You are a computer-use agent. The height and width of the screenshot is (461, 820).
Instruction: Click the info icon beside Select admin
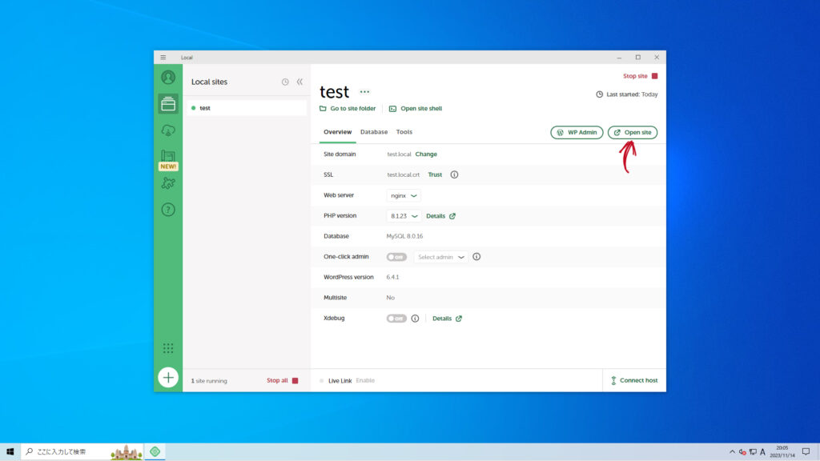[x=476, y=257]
